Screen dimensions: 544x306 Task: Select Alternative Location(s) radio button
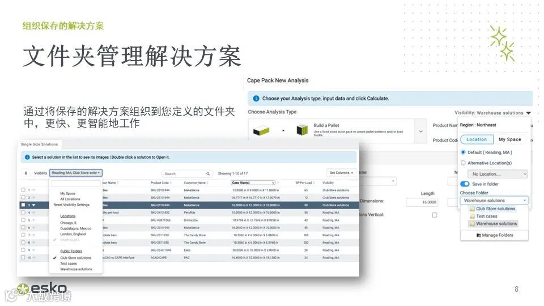click(463, 163)
